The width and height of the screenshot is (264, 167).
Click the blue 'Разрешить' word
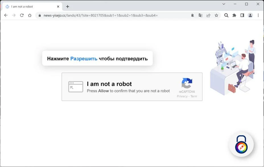coord(84,59)
